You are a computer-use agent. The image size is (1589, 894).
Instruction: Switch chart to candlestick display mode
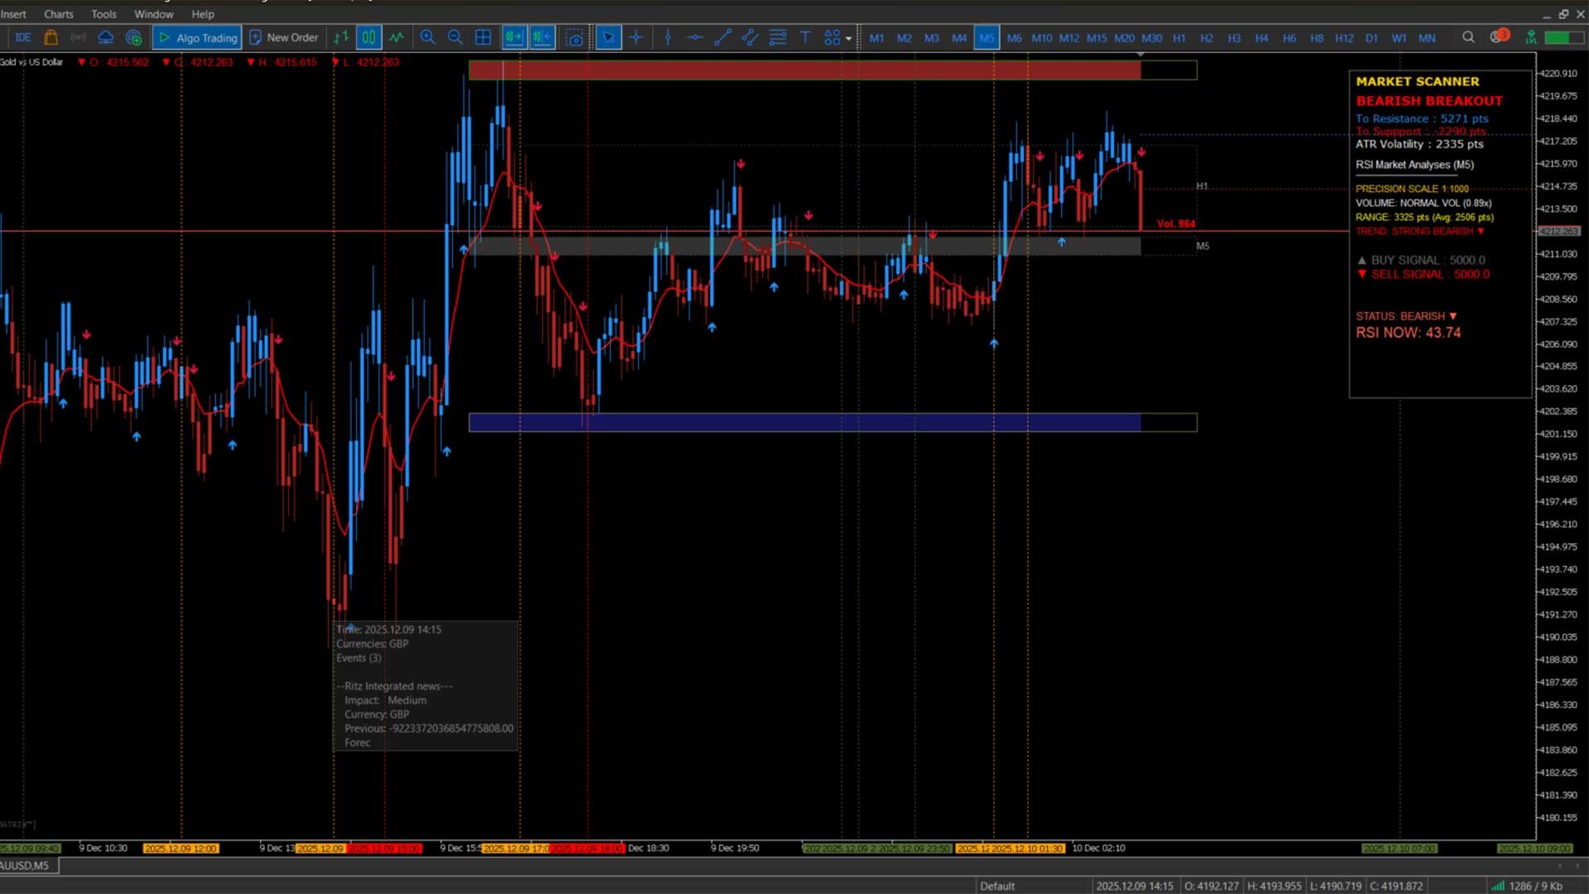pyautogui.click(x=369, y=37)
